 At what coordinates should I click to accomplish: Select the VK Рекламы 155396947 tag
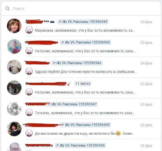tap(72, 104)
